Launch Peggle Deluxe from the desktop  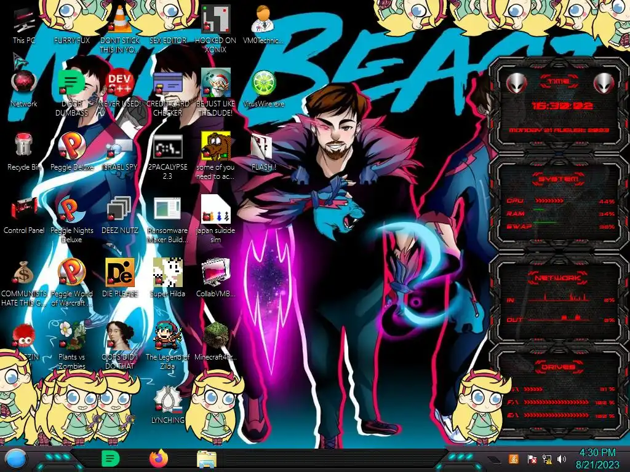click(x=71, y=152)
